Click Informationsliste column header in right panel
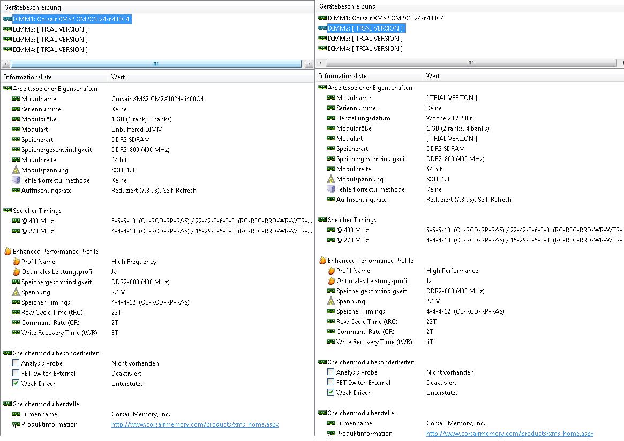Viewport: 624px width, 441px height. (x=369, y=76)
